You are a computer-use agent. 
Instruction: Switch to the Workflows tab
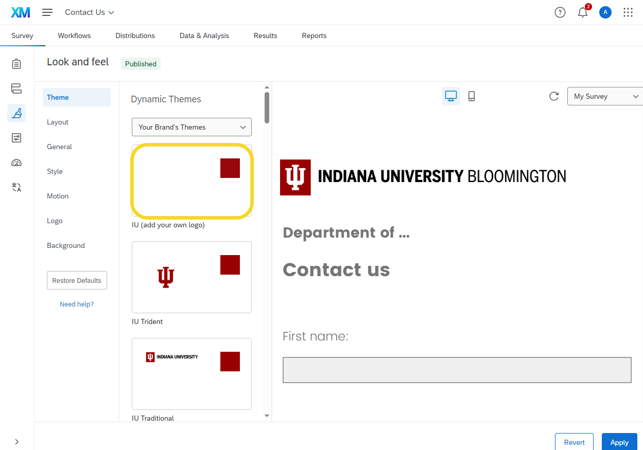(74, 35)
